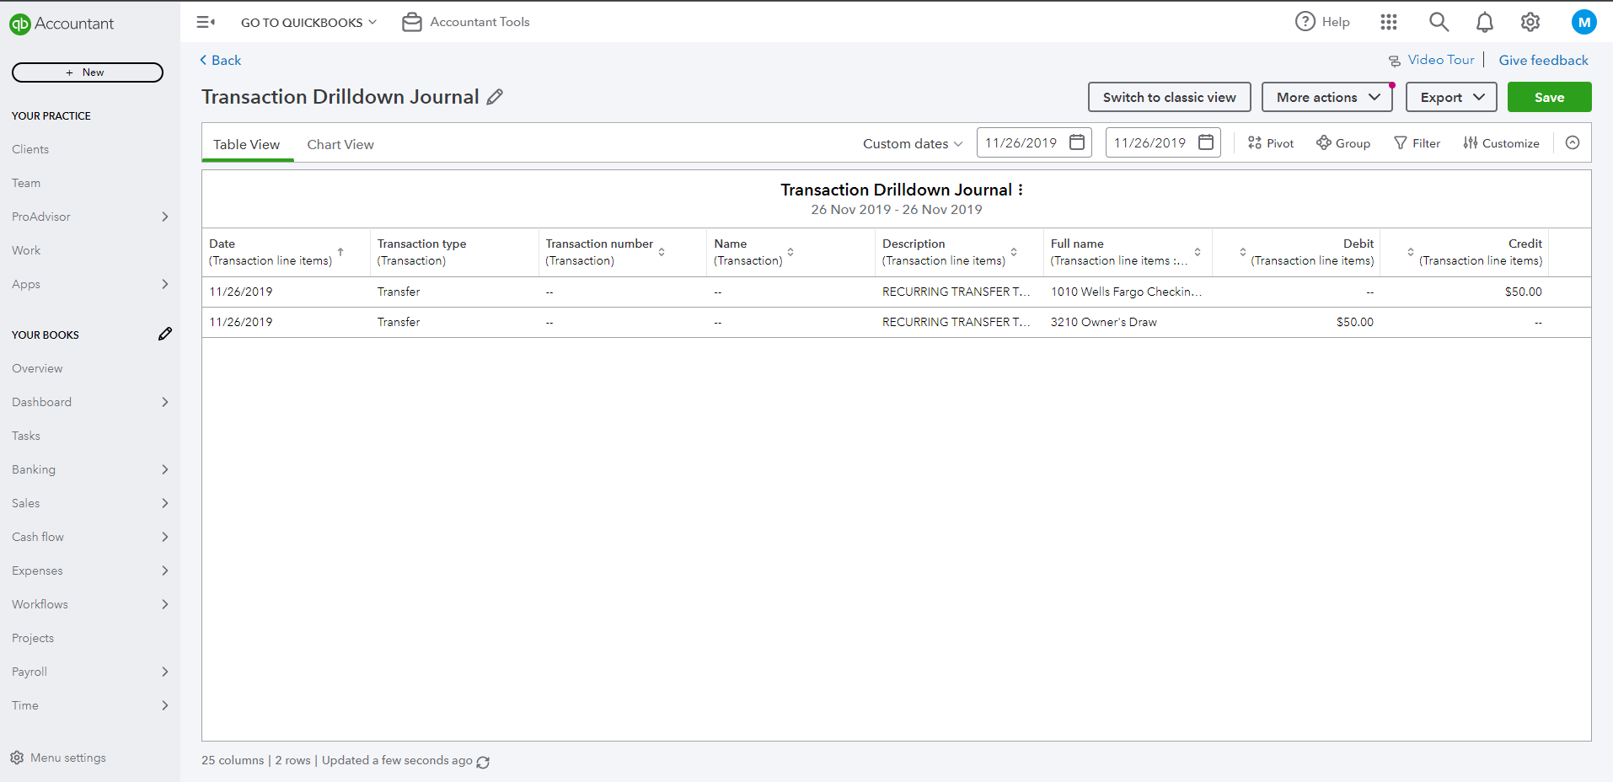This screenshot has width=1613, height=782.
Task: Sort by the Transaction number column
Action: point(662,252)
